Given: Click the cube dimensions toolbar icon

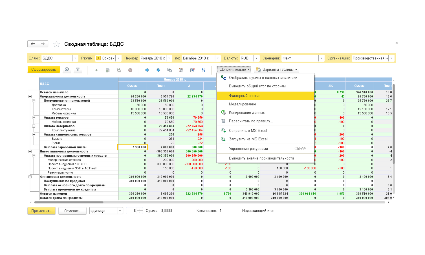Looking at the screenshot, I should point(67,70).
